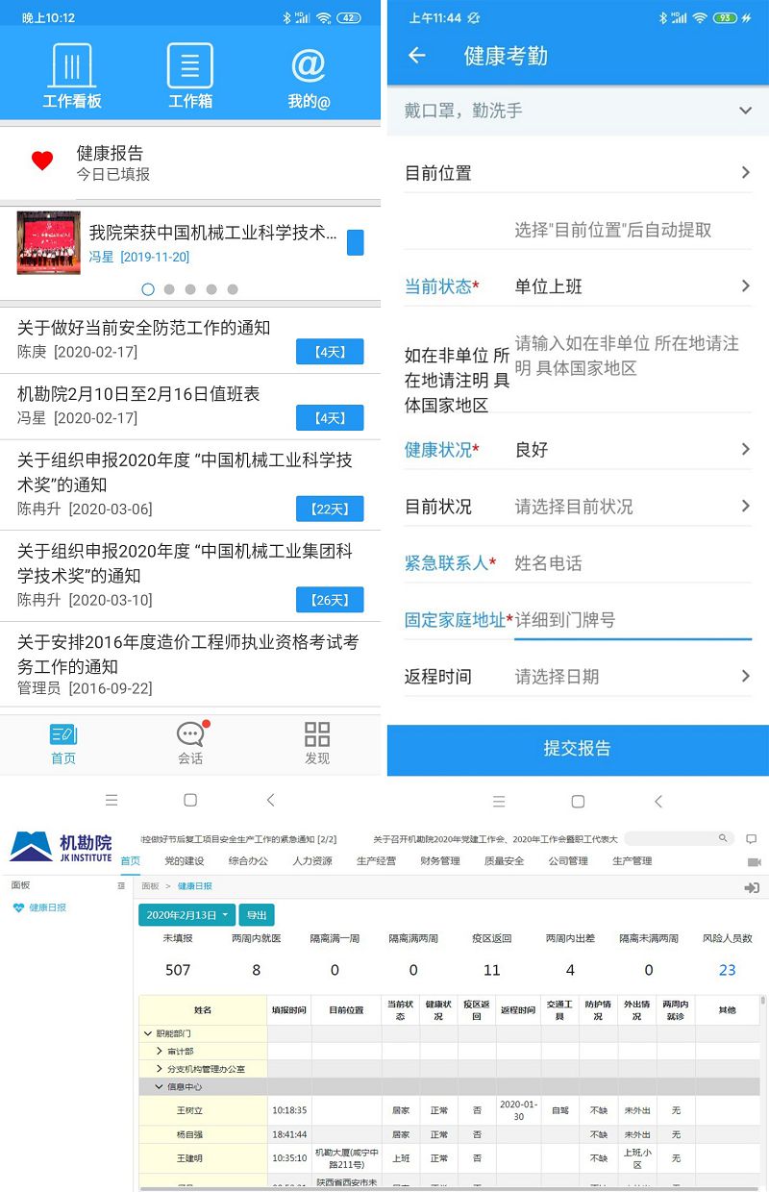Expand the 审计部 tree row
Viewport: 769px width, 1192px height.
[160, 1052]
